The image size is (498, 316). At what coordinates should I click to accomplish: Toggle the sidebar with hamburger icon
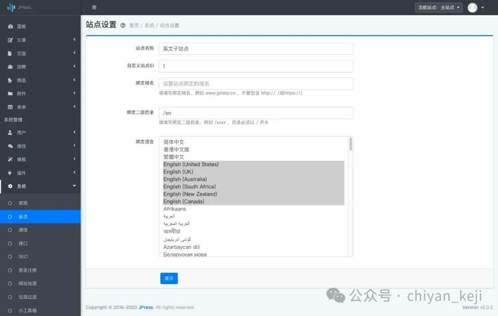(94, 7)
